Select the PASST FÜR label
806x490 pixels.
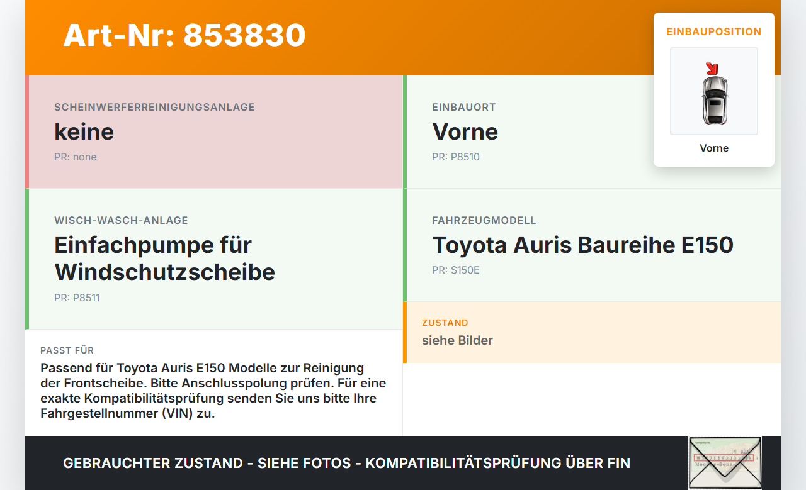(67, 350)
